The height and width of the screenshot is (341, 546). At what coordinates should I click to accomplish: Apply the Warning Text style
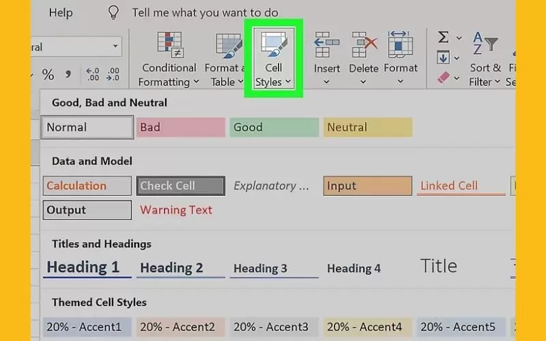pos(181,210)
